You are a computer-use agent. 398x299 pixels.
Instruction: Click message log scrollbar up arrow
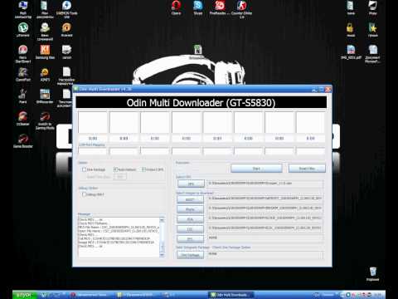(163, 220)
